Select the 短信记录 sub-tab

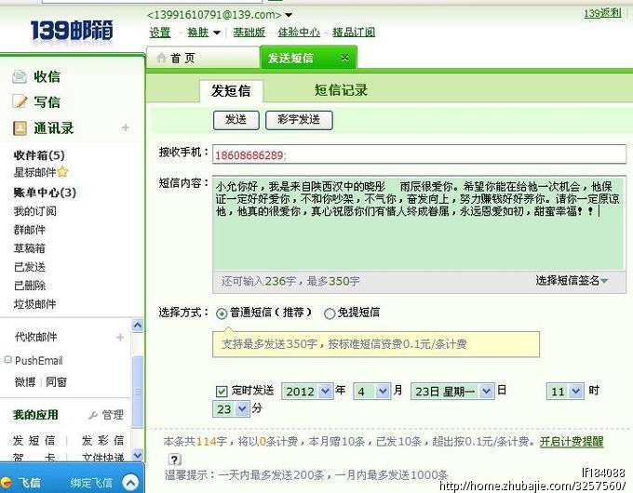[341, 90]
